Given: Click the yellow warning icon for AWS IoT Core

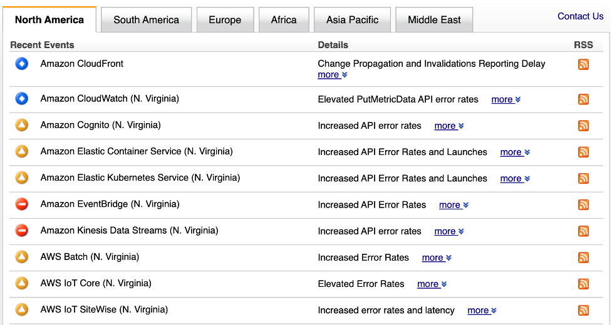Looking at the screenshot, I should pyautogui.click(x=22, y=283).
